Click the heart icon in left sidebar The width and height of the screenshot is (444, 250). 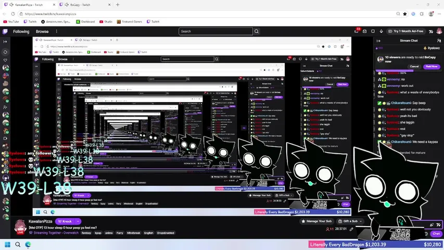(x=5, y=60)
